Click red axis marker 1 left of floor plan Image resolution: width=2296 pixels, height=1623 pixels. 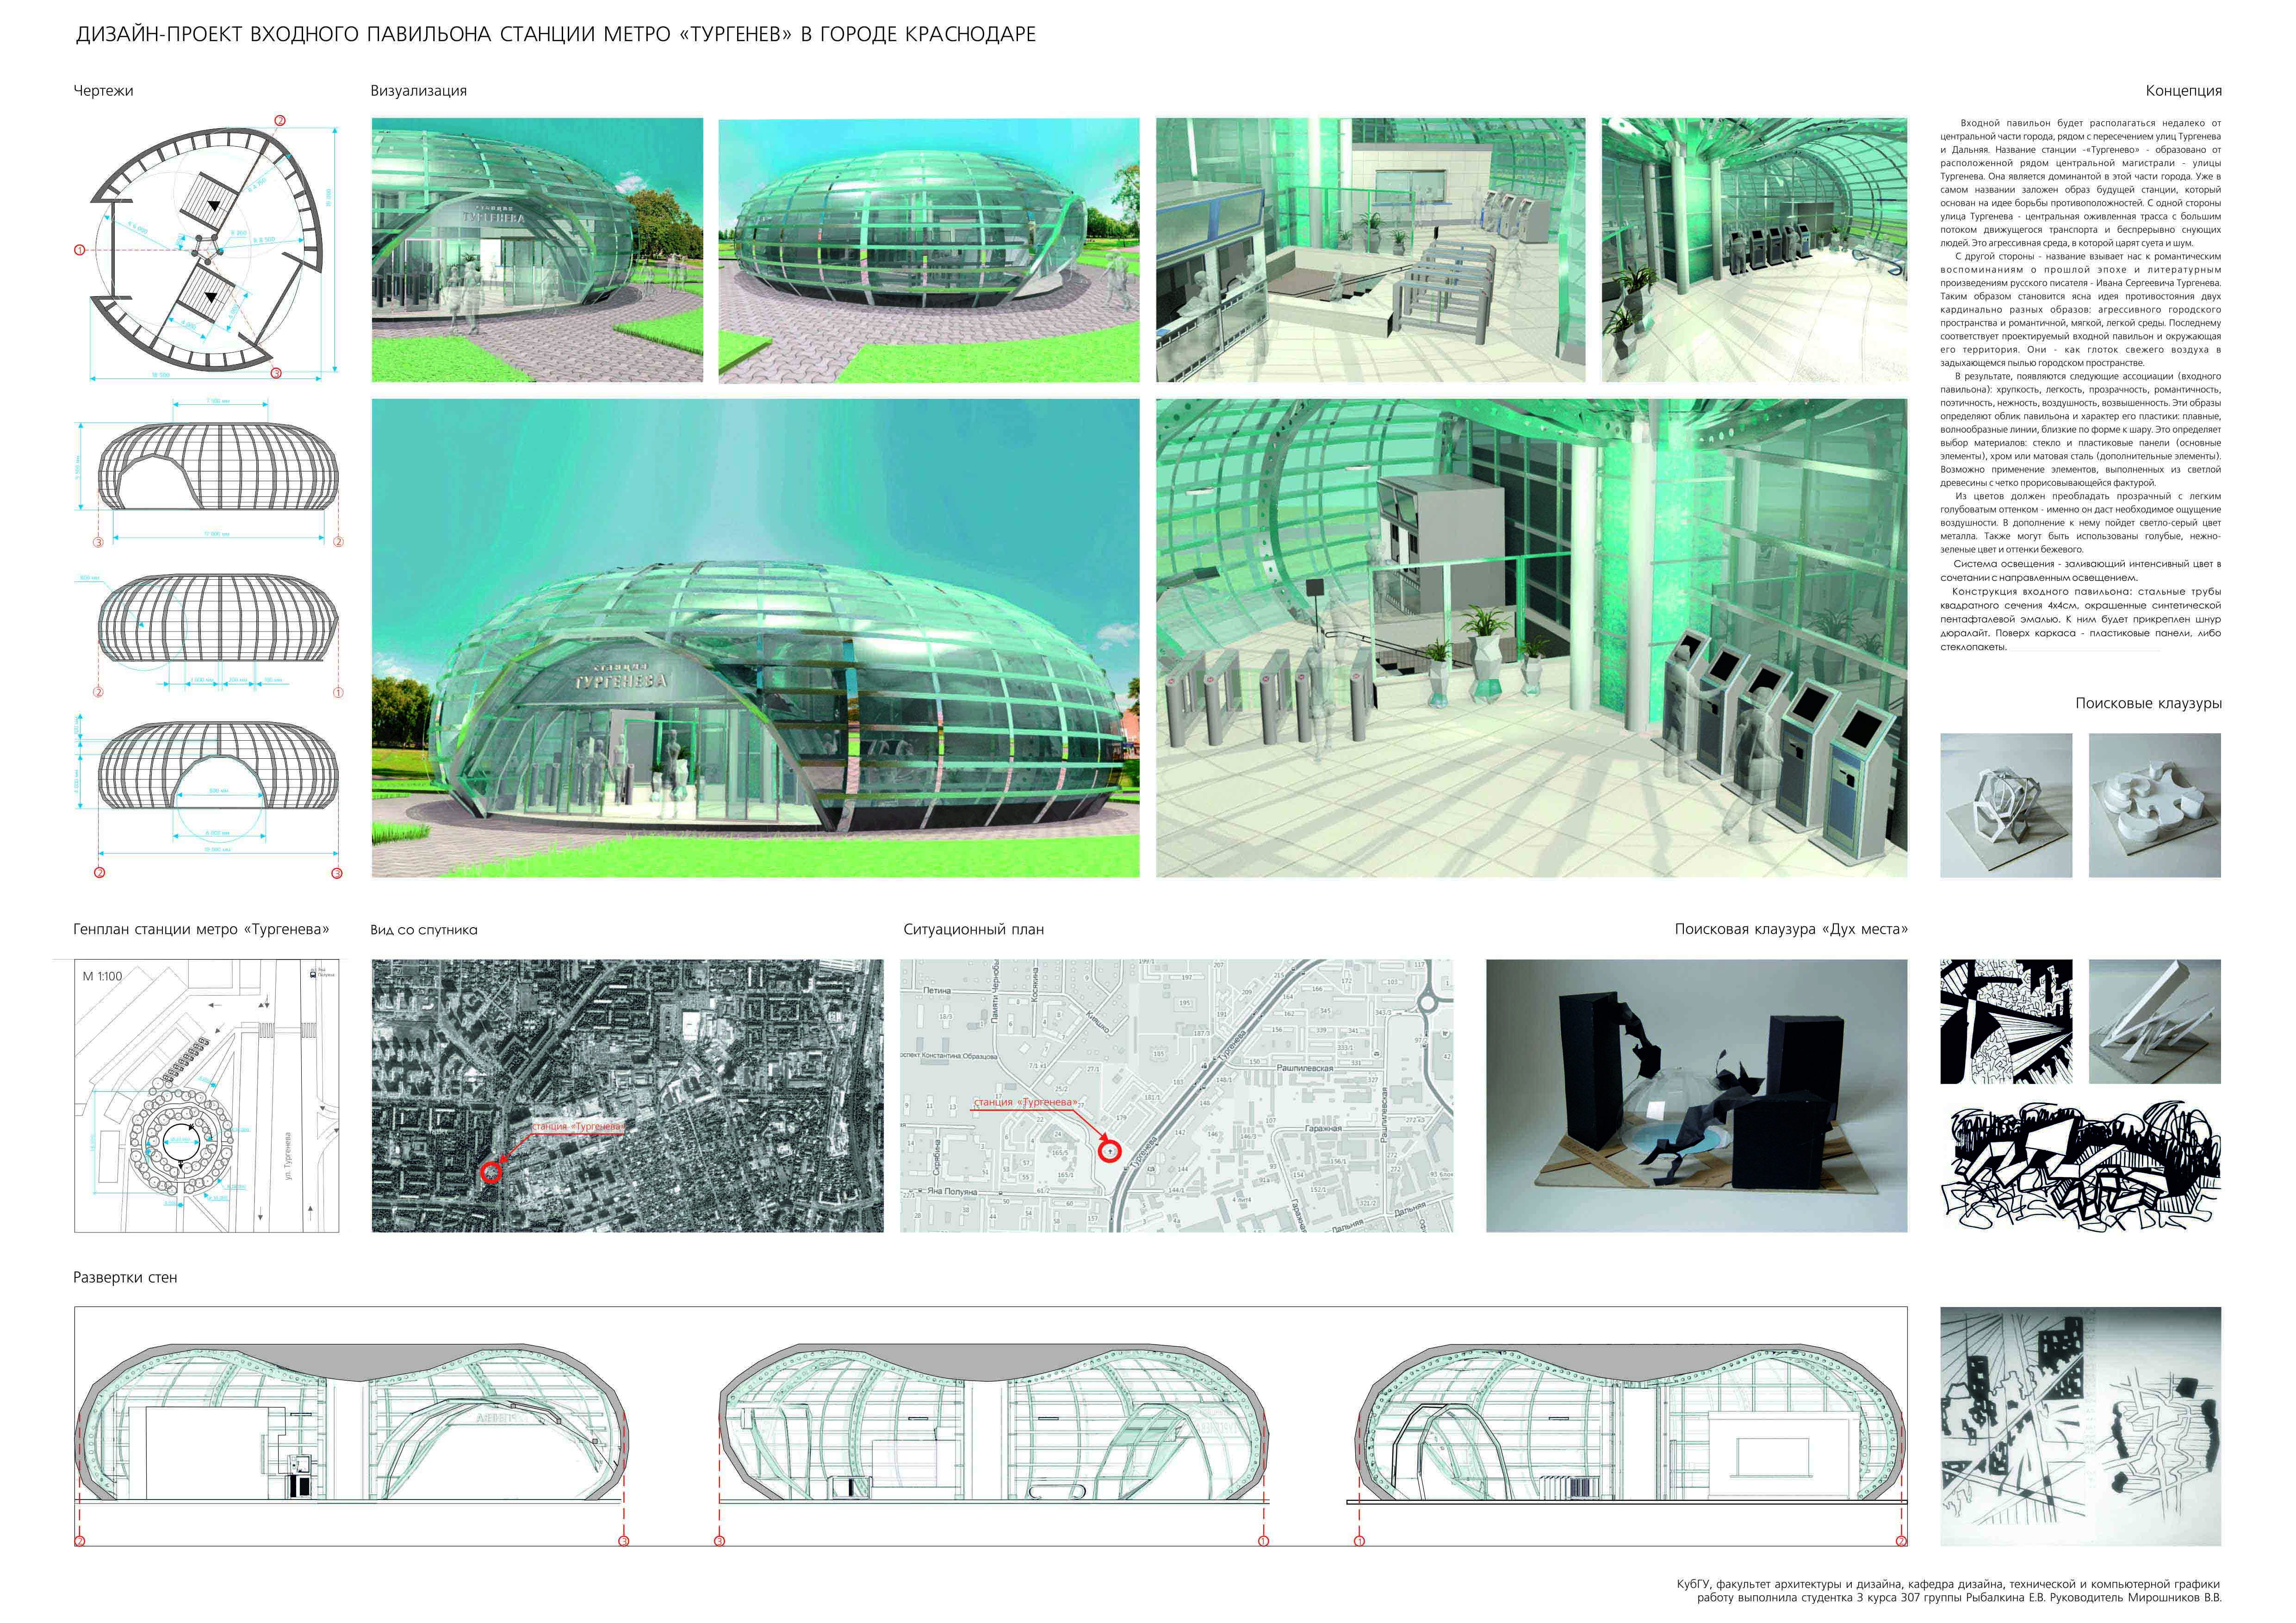pos(80,250)
